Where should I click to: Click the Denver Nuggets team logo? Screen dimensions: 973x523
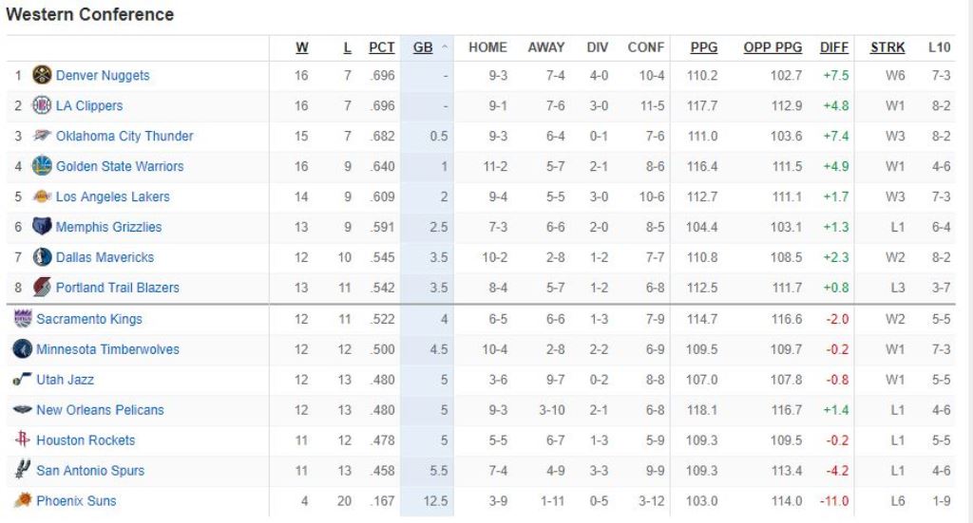pyautogui.click(x=42, y=75)
